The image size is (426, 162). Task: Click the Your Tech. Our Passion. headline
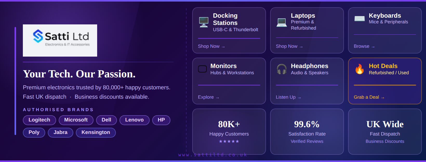click(79, 74)
